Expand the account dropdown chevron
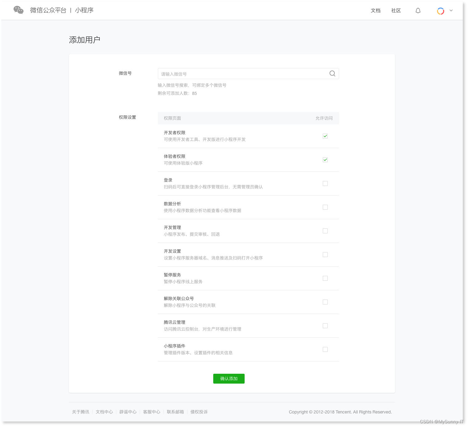 point(451,10)
